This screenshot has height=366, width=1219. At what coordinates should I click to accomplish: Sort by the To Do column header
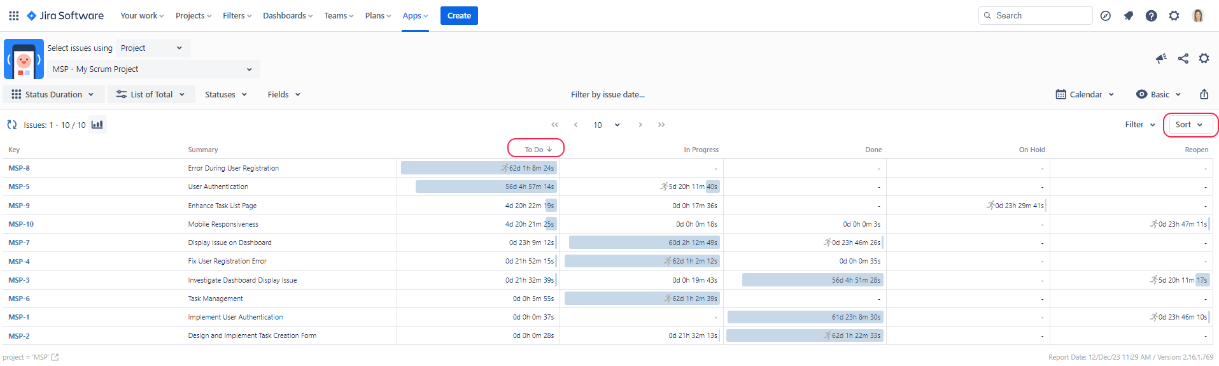[x=535, y=150]
